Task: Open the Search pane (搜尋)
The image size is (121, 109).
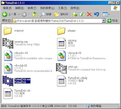Action: (46, 14)
